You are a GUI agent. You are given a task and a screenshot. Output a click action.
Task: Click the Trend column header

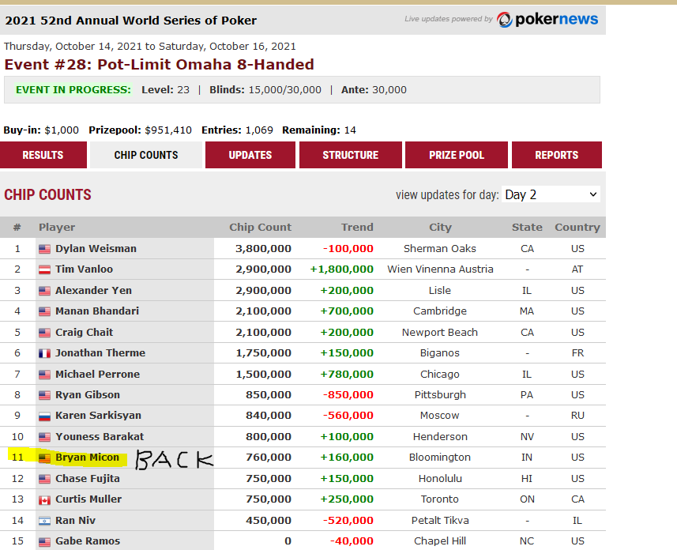[x=357, y=228]
